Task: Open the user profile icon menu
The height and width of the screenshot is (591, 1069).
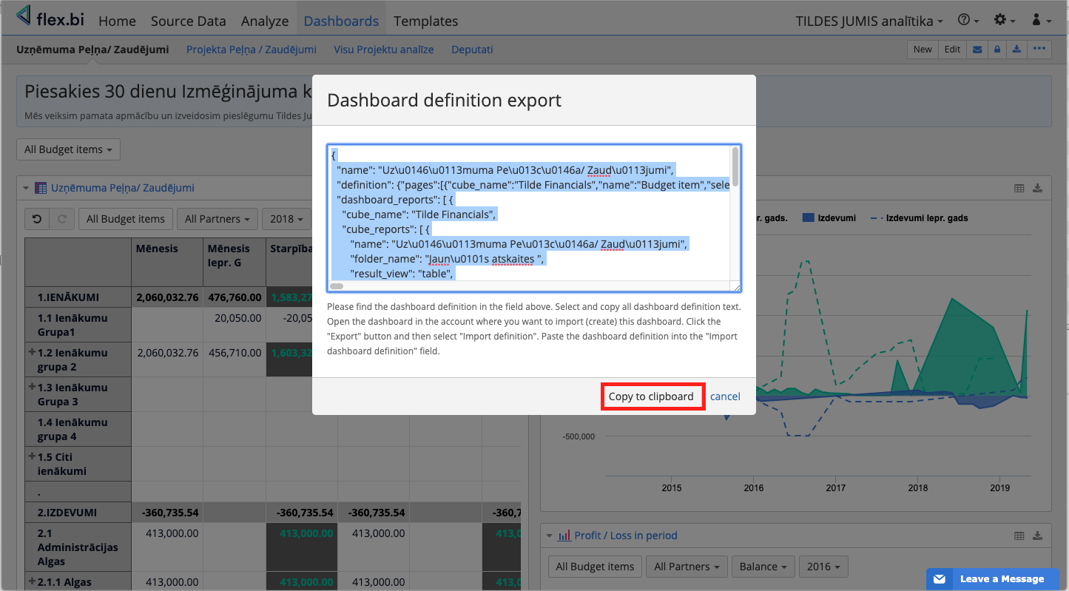Action: pyautogui.click(x=1040, y=21)
